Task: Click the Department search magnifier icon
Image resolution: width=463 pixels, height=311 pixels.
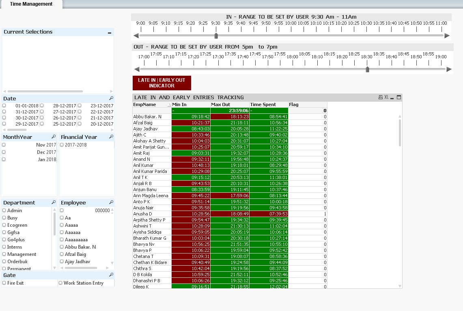Action: click(54, 202)
